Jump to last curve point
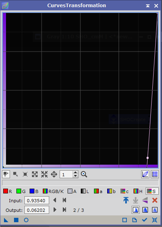Viewport: 162px width, 227px height. (x=64, y=210)
